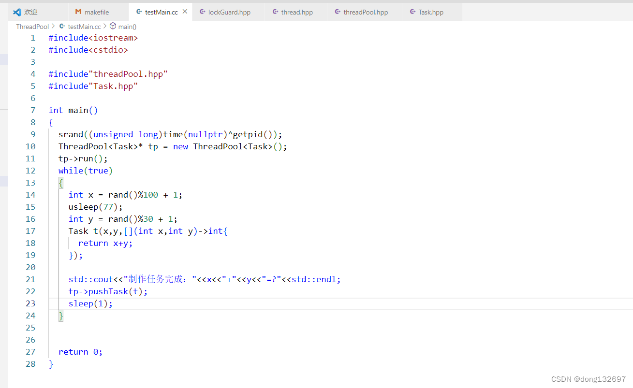Click the highlighted closing brace on line 24

pos(61,316)
